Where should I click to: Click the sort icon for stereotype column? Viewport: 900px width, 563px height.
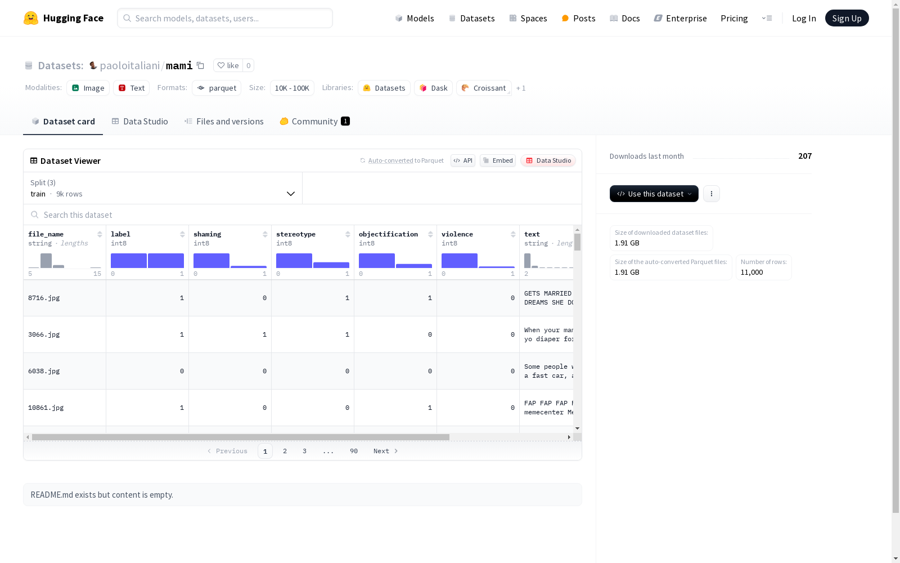point(348,234)
